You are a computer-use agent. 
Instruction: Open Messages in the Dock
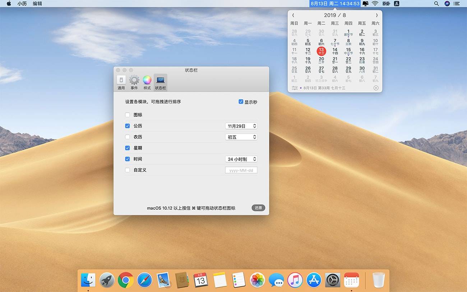(276, 280)
